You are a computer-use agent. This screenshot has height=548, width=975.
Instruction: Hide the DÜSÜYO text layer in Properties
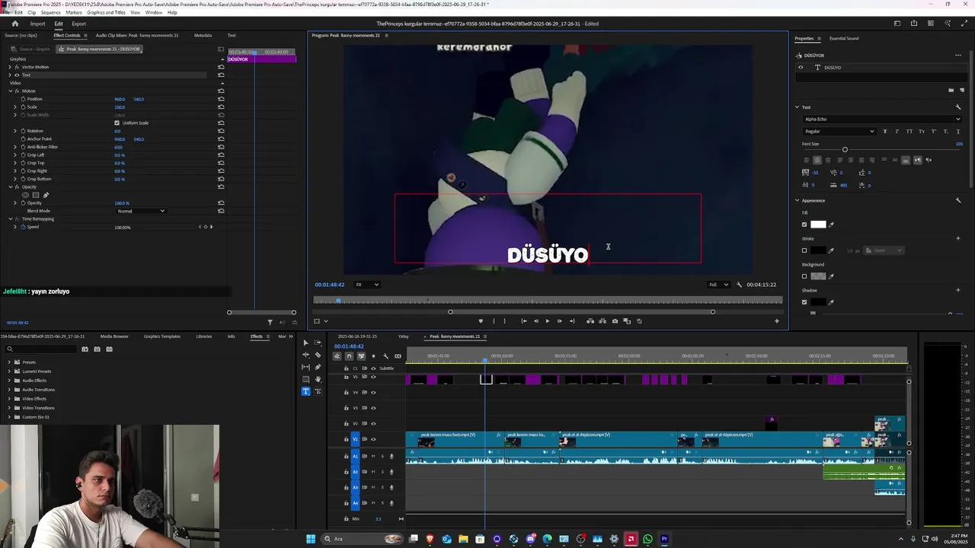pyautogui.click(x=801, y=67)
